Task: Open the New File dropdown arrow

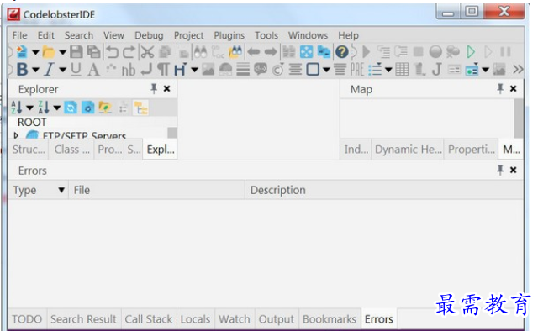Action: tap(35, 52)
